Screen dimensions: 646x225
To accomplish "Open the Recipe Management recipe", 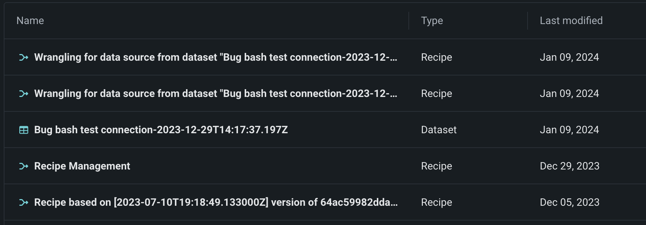I will (82, 166).
